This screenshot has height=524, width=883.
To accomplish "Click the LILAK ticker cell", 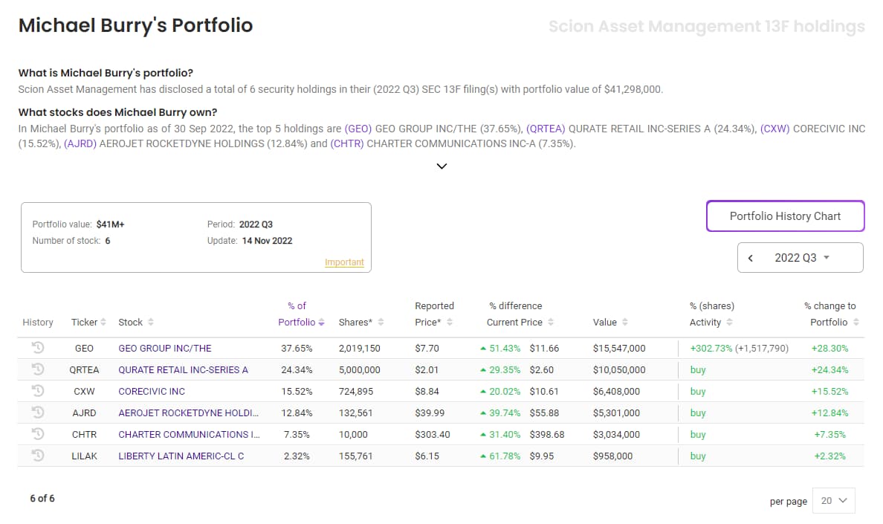I will click(x=84, y=456).
